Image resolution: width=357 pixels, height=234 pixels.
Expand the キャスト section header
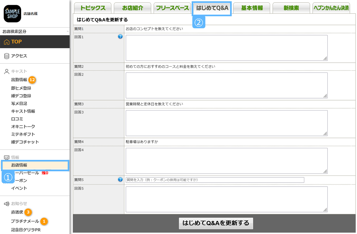tap(19, 71)
